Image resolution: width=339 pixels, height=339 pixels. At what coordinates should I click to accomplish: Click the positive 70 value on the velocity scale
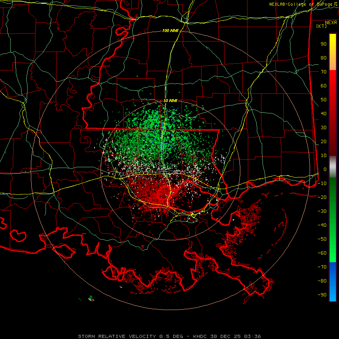(324, 72)
